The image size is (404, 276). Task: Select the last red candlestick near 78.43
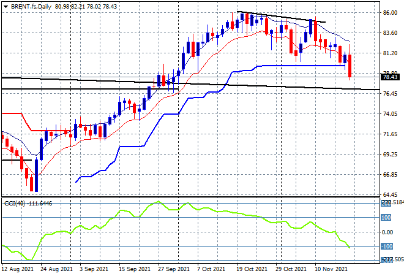pos(350,66)
